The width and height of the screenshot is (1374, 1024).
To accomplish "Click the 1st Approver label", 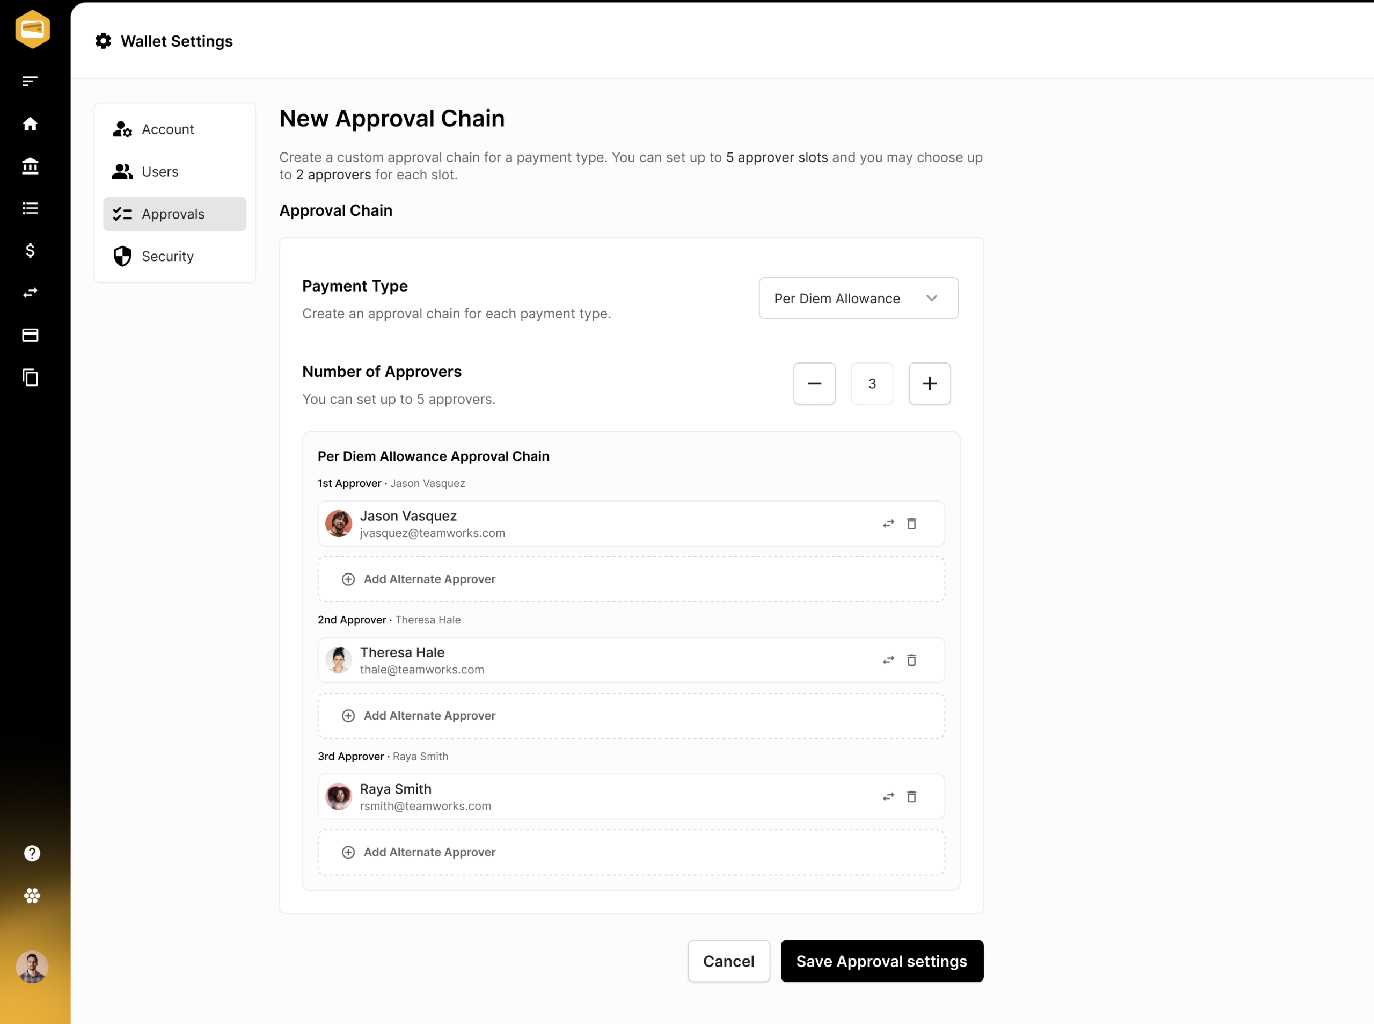I will [x=349, y=483].
